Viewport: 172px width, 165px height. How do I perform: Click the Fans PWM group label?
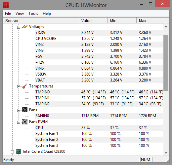click(x=38, y=122)
